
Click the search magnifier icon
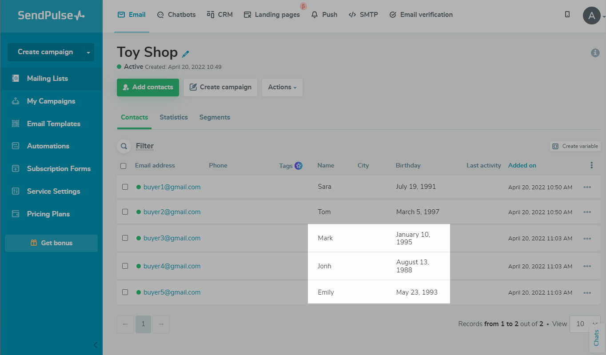124,146
